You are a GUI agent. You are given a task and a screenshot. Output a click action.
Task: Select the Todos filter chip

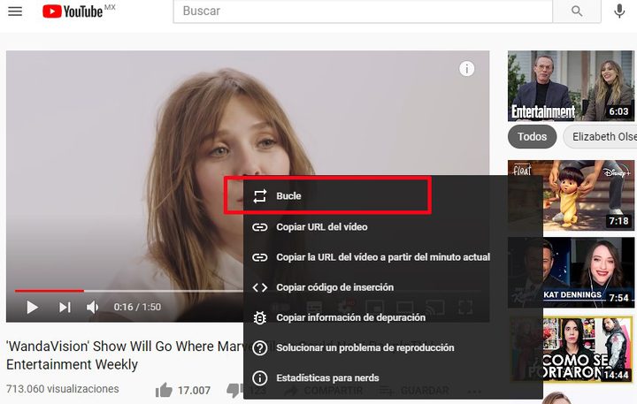click(x=532, y=137)
